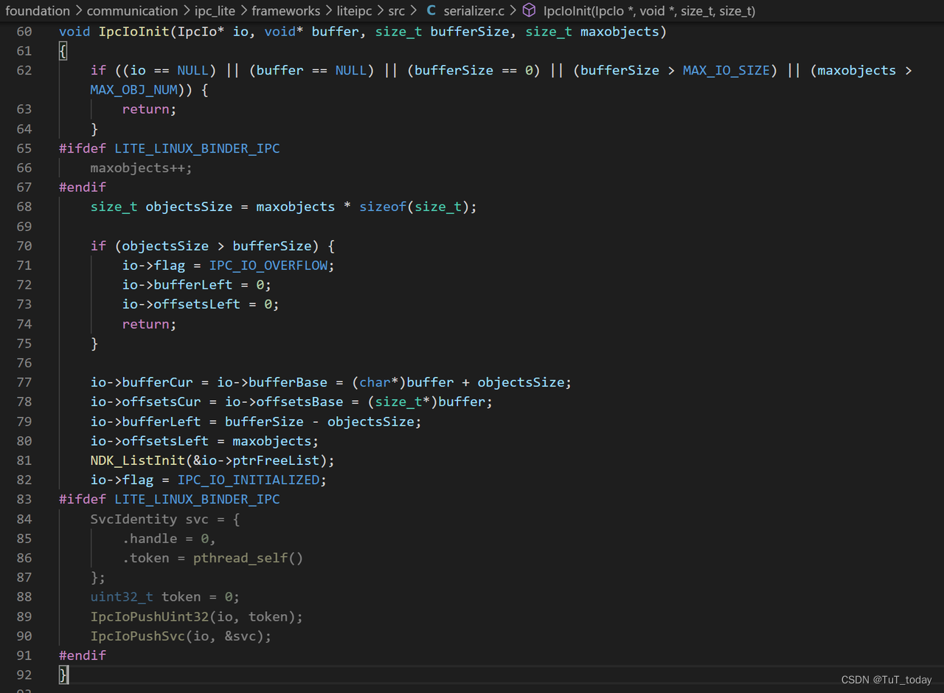Click SvcIdentity on line 84
Image resolution: width=944 pixels, height=693 pixels.
click(133, 519)
